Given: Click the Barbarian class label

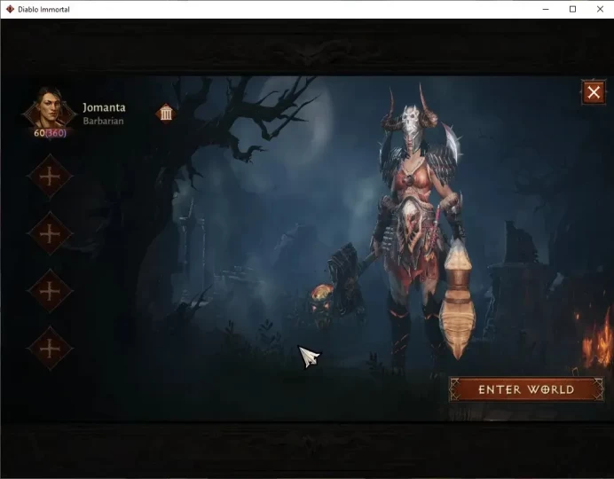Looking at the screenshot, I should click(x=104, y=121).
